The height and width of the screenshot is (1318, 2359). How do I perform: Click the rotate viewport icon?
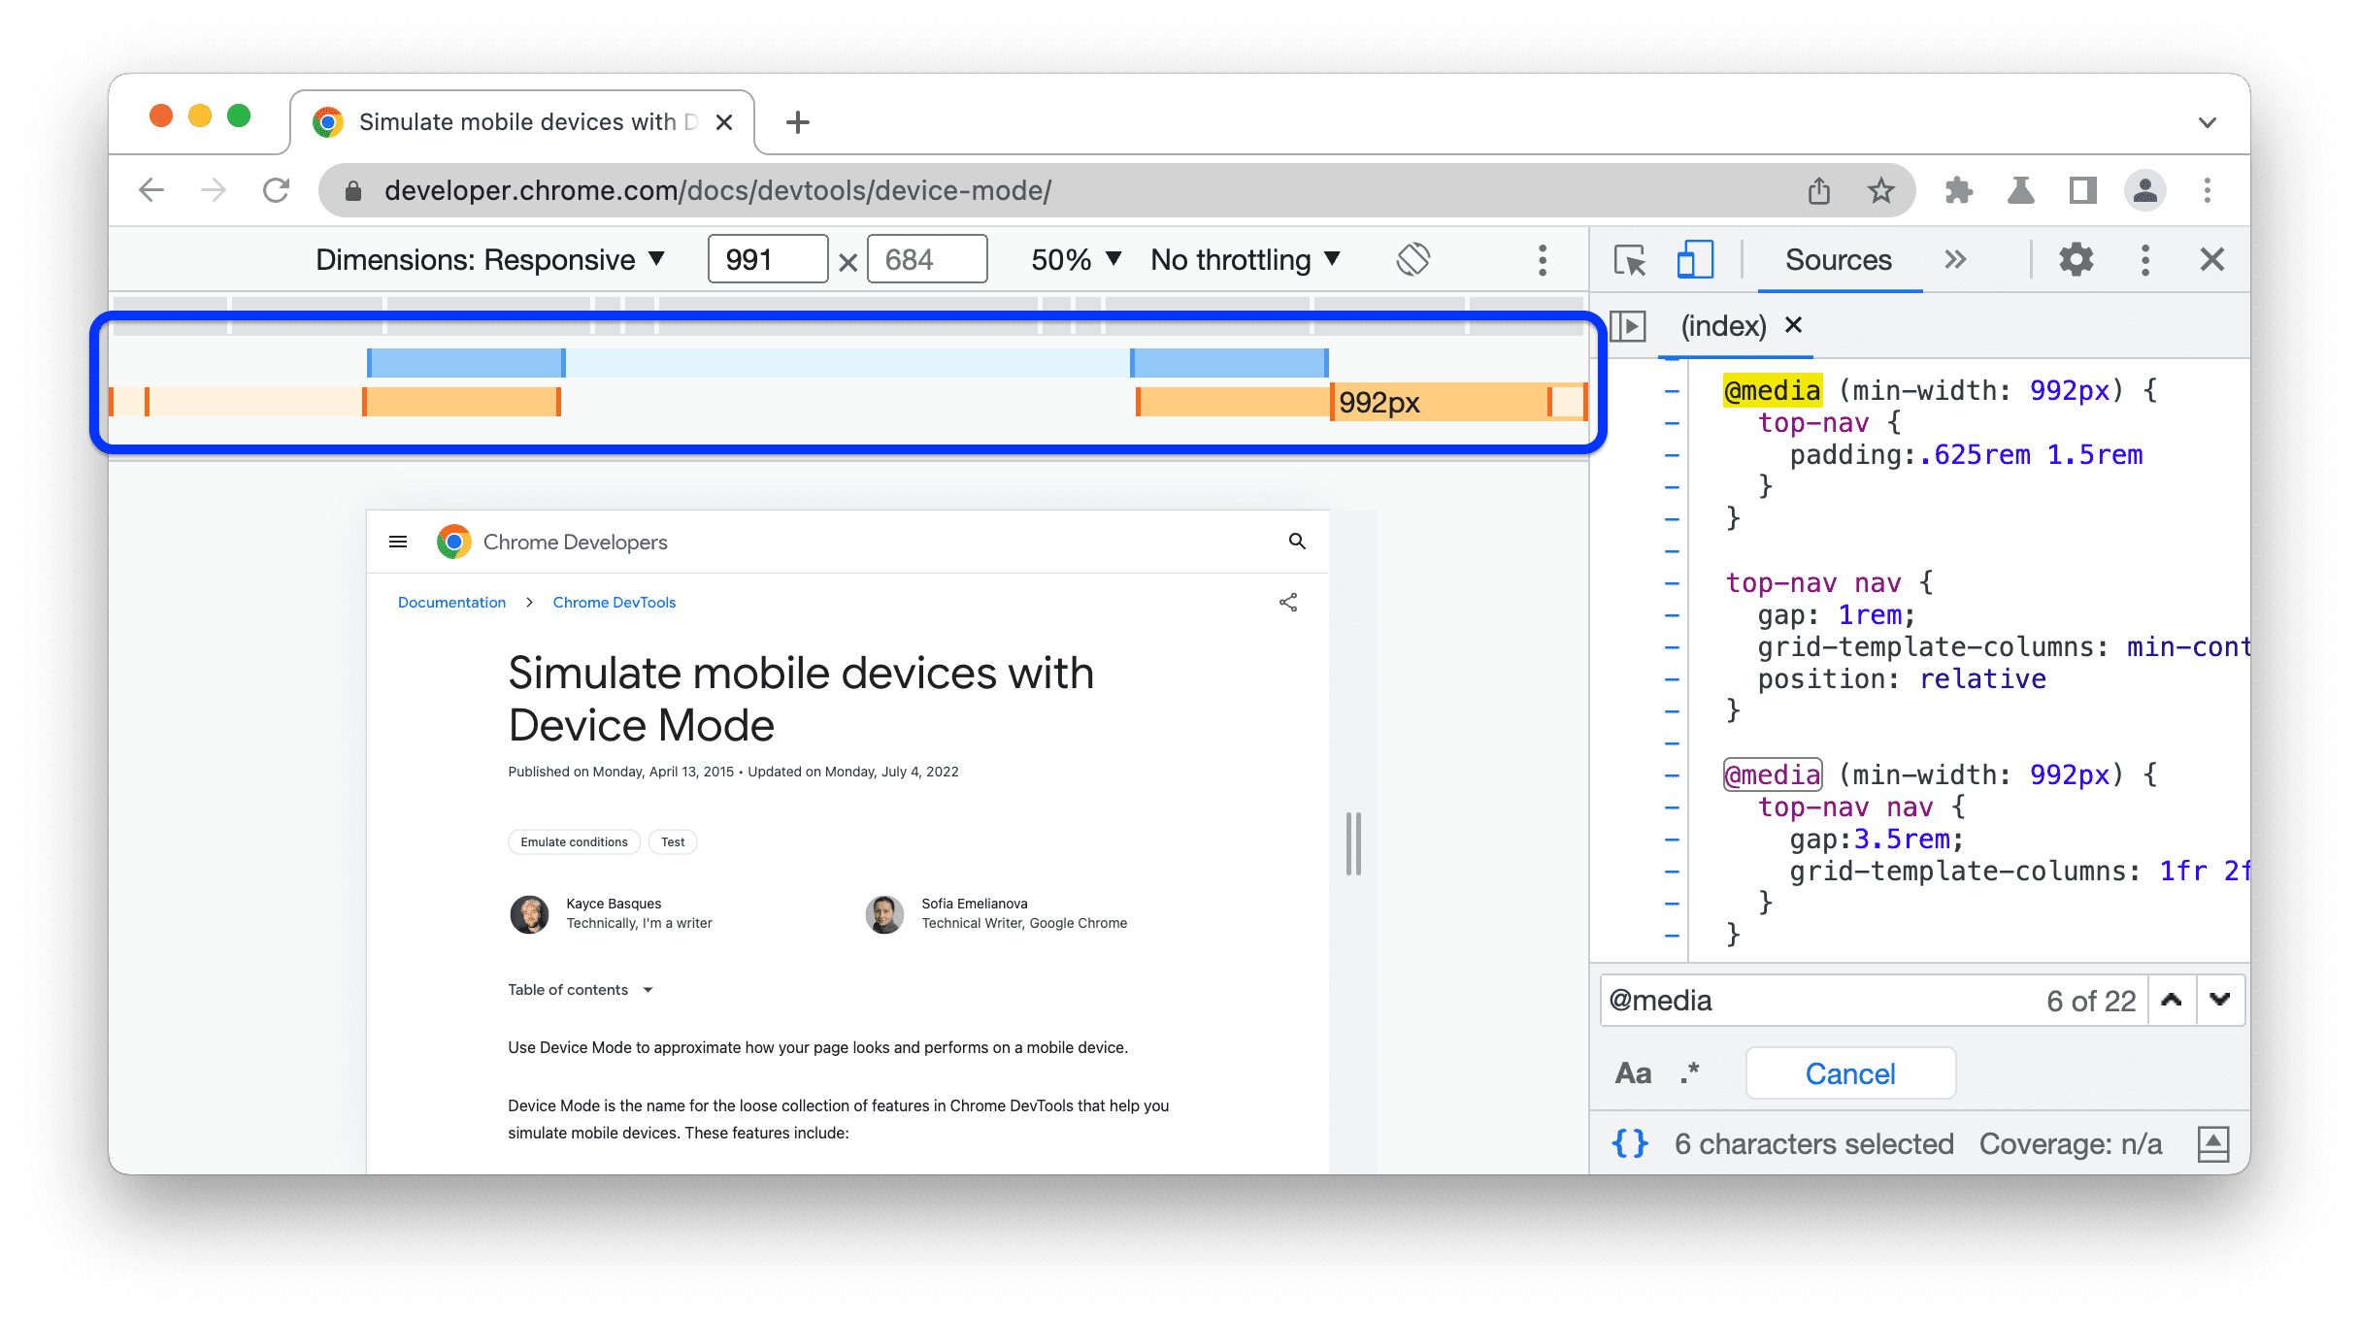click(x=1412, y=262)
